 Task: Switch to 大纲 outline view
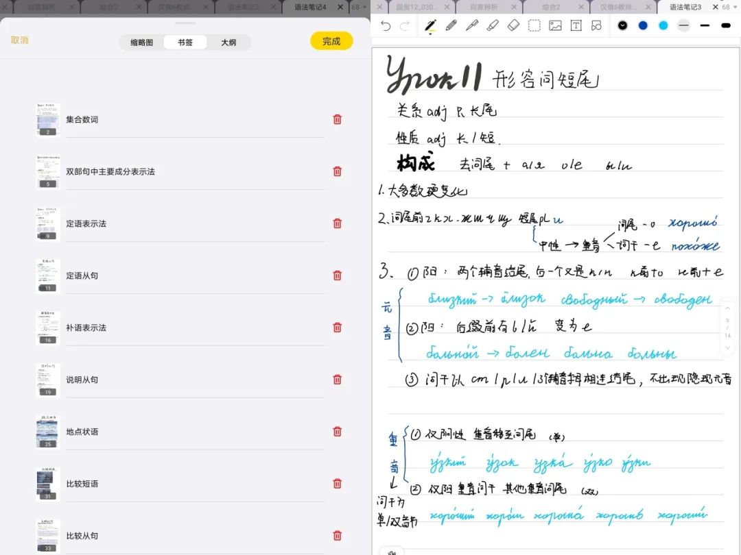(228, 42)
